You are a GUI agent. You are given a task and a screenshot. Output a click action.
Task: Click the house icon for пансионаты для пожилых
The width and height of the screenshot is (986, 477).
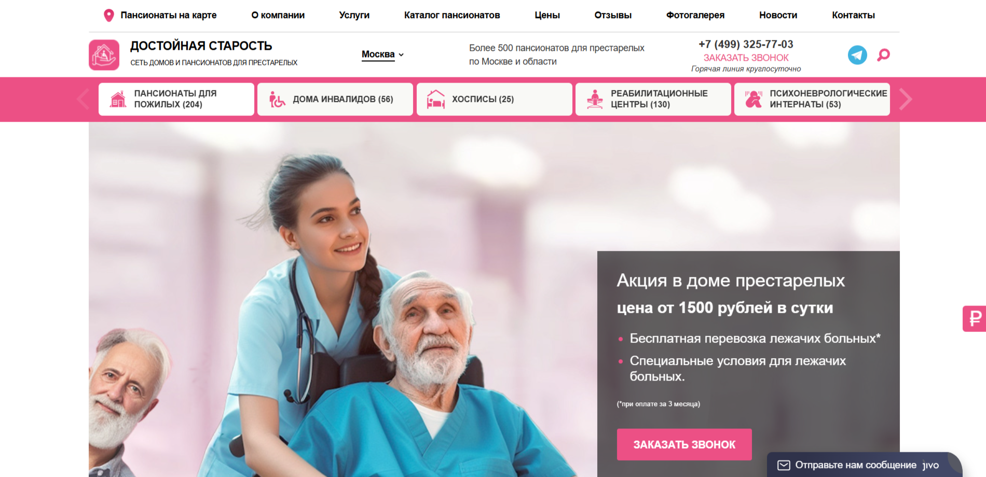click(118, 99)
